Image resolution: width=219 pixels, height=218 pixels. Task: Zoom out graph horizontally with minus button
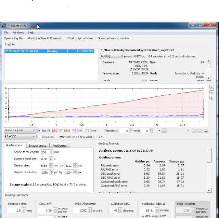200,131
